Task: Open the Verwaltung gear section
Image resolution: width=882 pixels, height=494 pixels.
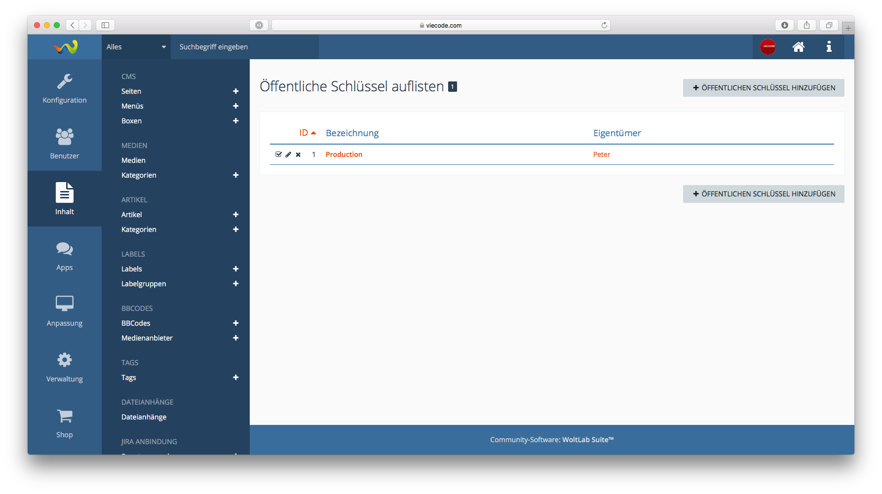Action: pos(65,367)
